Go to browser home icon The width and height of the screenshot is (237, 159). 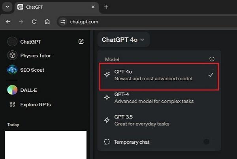[x=47, y=22]
